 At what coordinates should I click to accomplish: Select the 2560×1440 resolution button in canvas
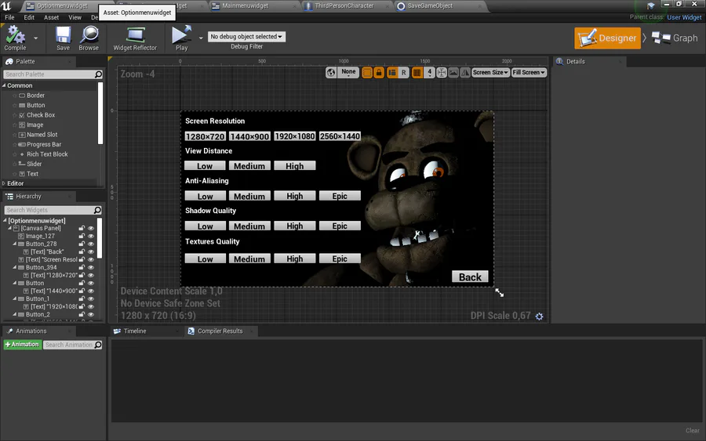pos(340,136)
